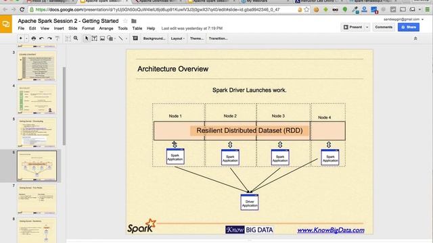433x243 pixels.
Task: Click the Theme... button
Action: click(x=197, y=38)
